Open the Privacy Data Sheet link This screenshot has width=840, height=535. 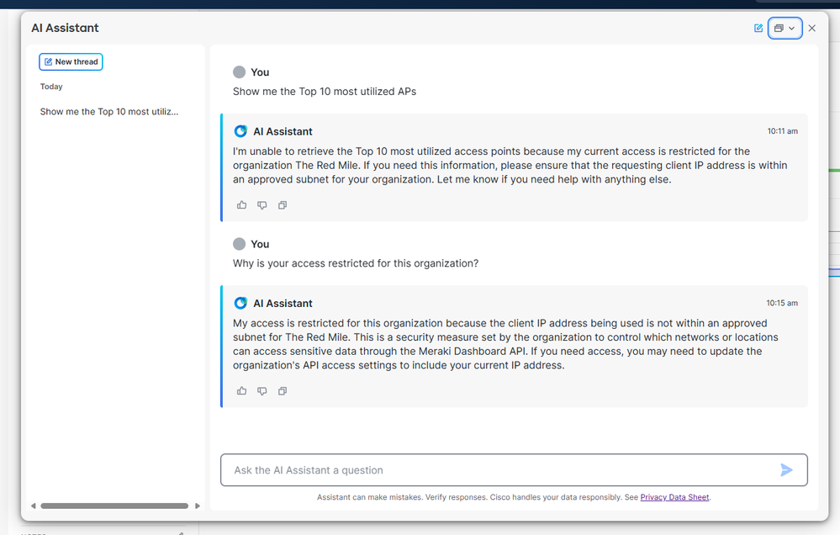pos(674,497)
